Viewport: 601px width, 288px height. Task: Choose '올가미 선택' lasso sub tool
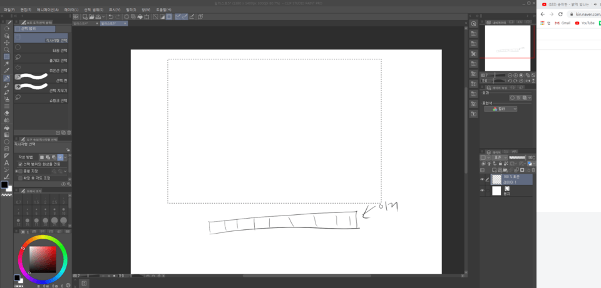point(41,58)
